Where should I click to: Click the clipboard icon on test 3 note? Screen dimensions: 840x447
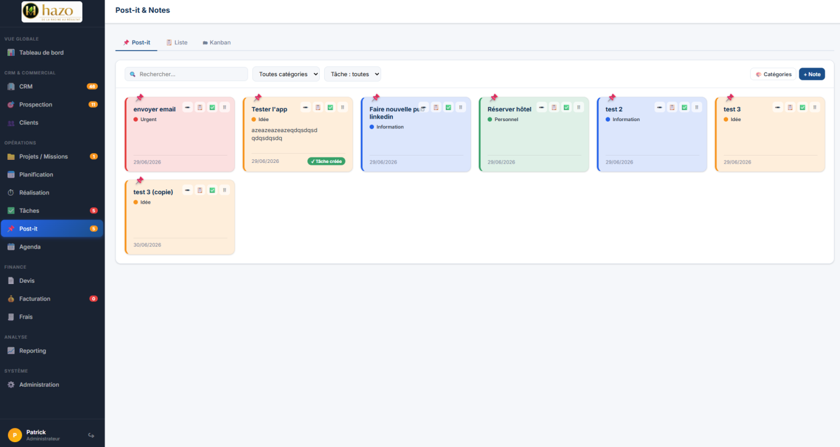coord(790,107)
